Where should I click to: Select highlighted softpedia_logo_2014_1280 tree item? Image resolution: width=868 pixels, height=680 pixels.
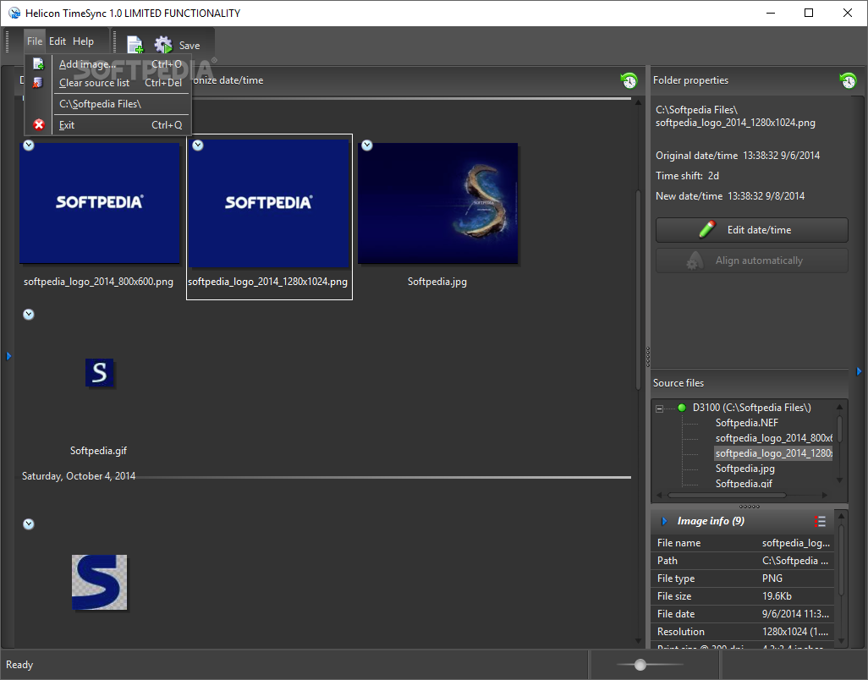(x=773, y=453)
